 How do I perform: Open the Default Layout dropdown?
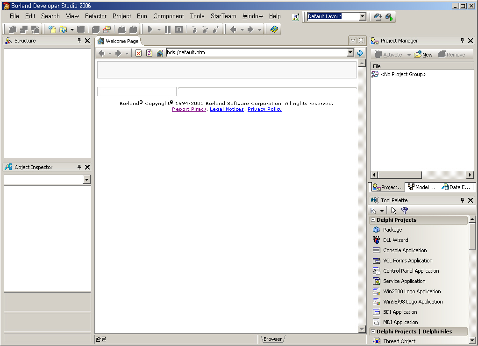[362, 16]
